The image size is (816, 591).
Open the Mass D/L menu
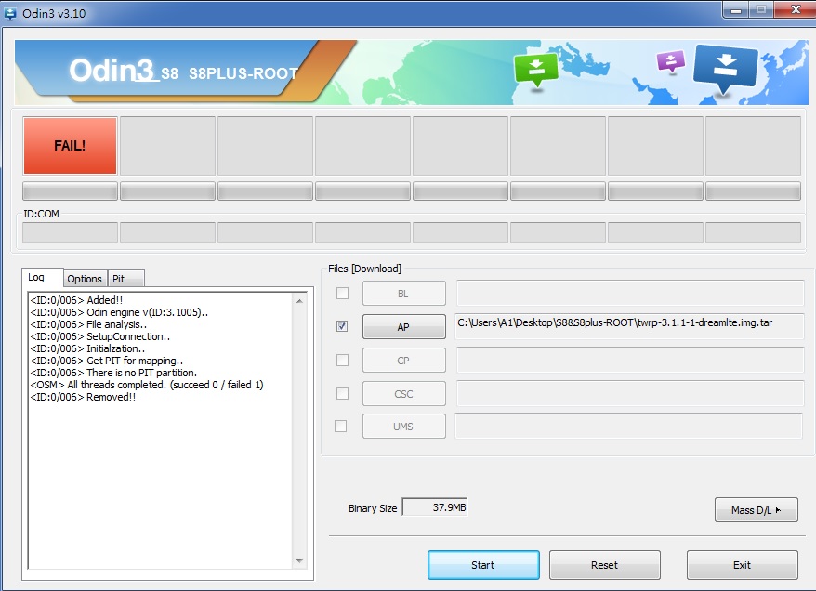757,510
